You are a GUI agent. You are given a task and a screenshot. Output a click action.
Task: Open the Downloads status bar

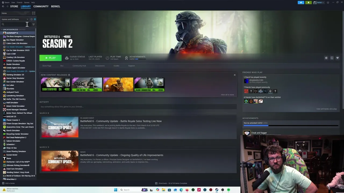pyautogui.click(x=171, y=183)
